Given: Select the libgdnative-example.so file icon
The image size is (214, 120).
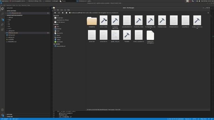Looking at the screenshot, I should 150,35.
